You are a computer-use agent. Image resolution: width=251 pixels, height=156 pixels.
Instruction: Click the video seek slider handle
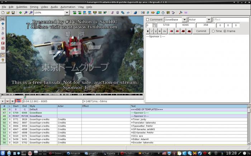25,96
